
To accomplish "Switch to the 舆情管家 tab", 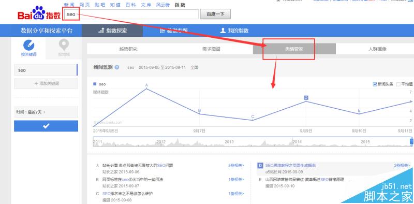I will [294, 49].
